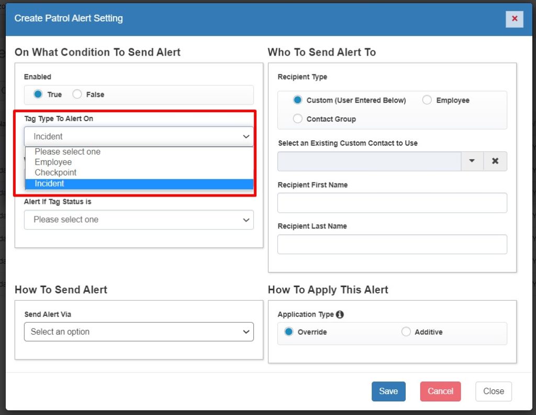Pick Checkpoint from the tag type list
536x415 pixels.
click(x=55, y=173)
